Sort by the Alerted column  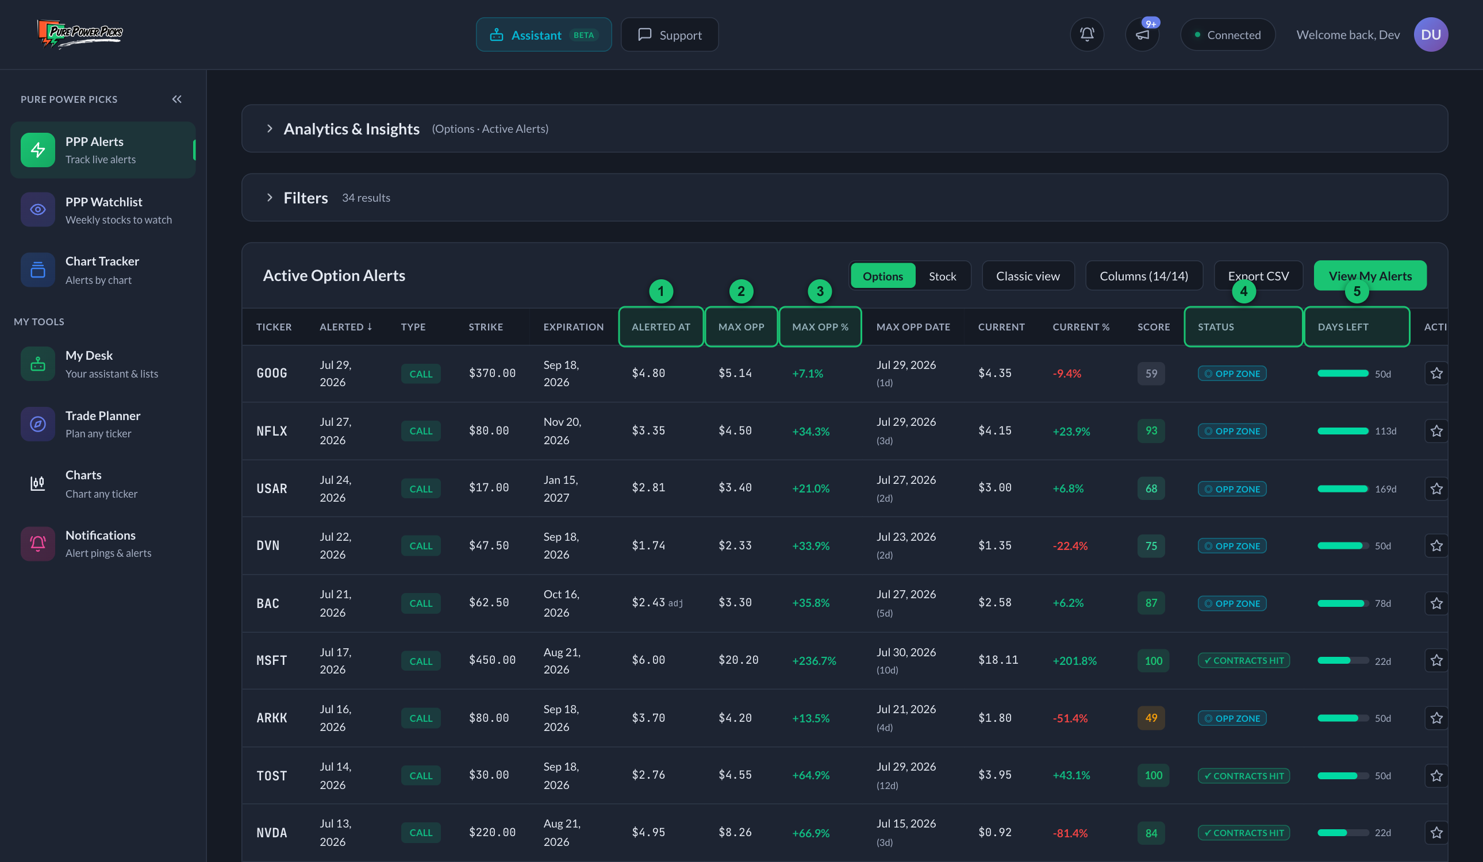[345, 326]
